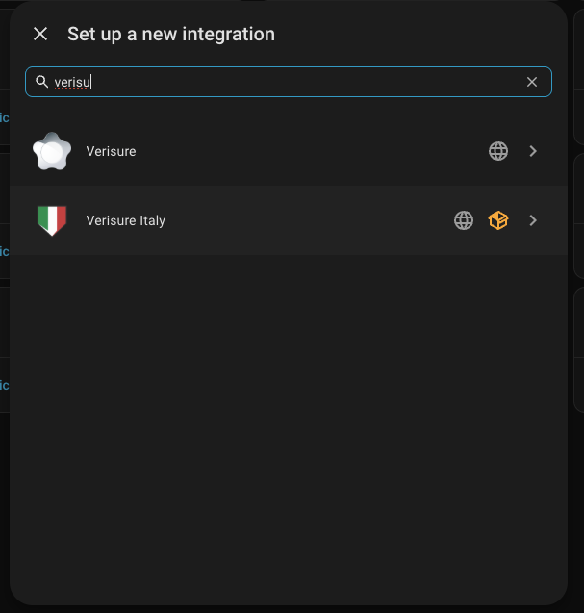Click the magnifier search icon
The height and width of the screenshot is (613, 584).
click(x=41, y=82)
